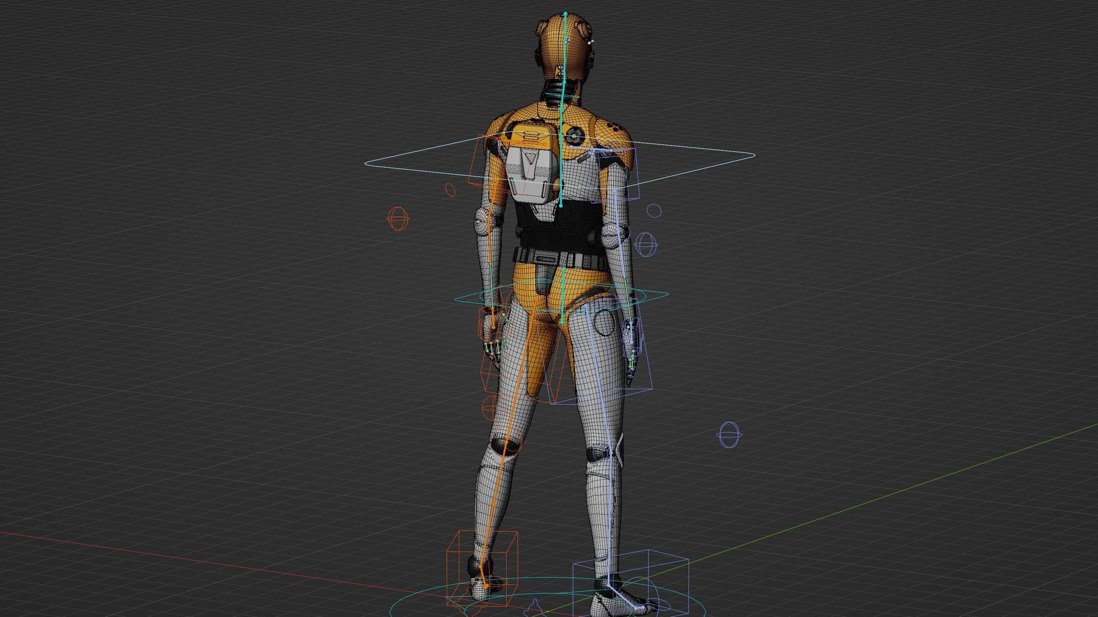Select the blue cube foot control
Screen dimensions: 1098x617
tap(631, 583)
